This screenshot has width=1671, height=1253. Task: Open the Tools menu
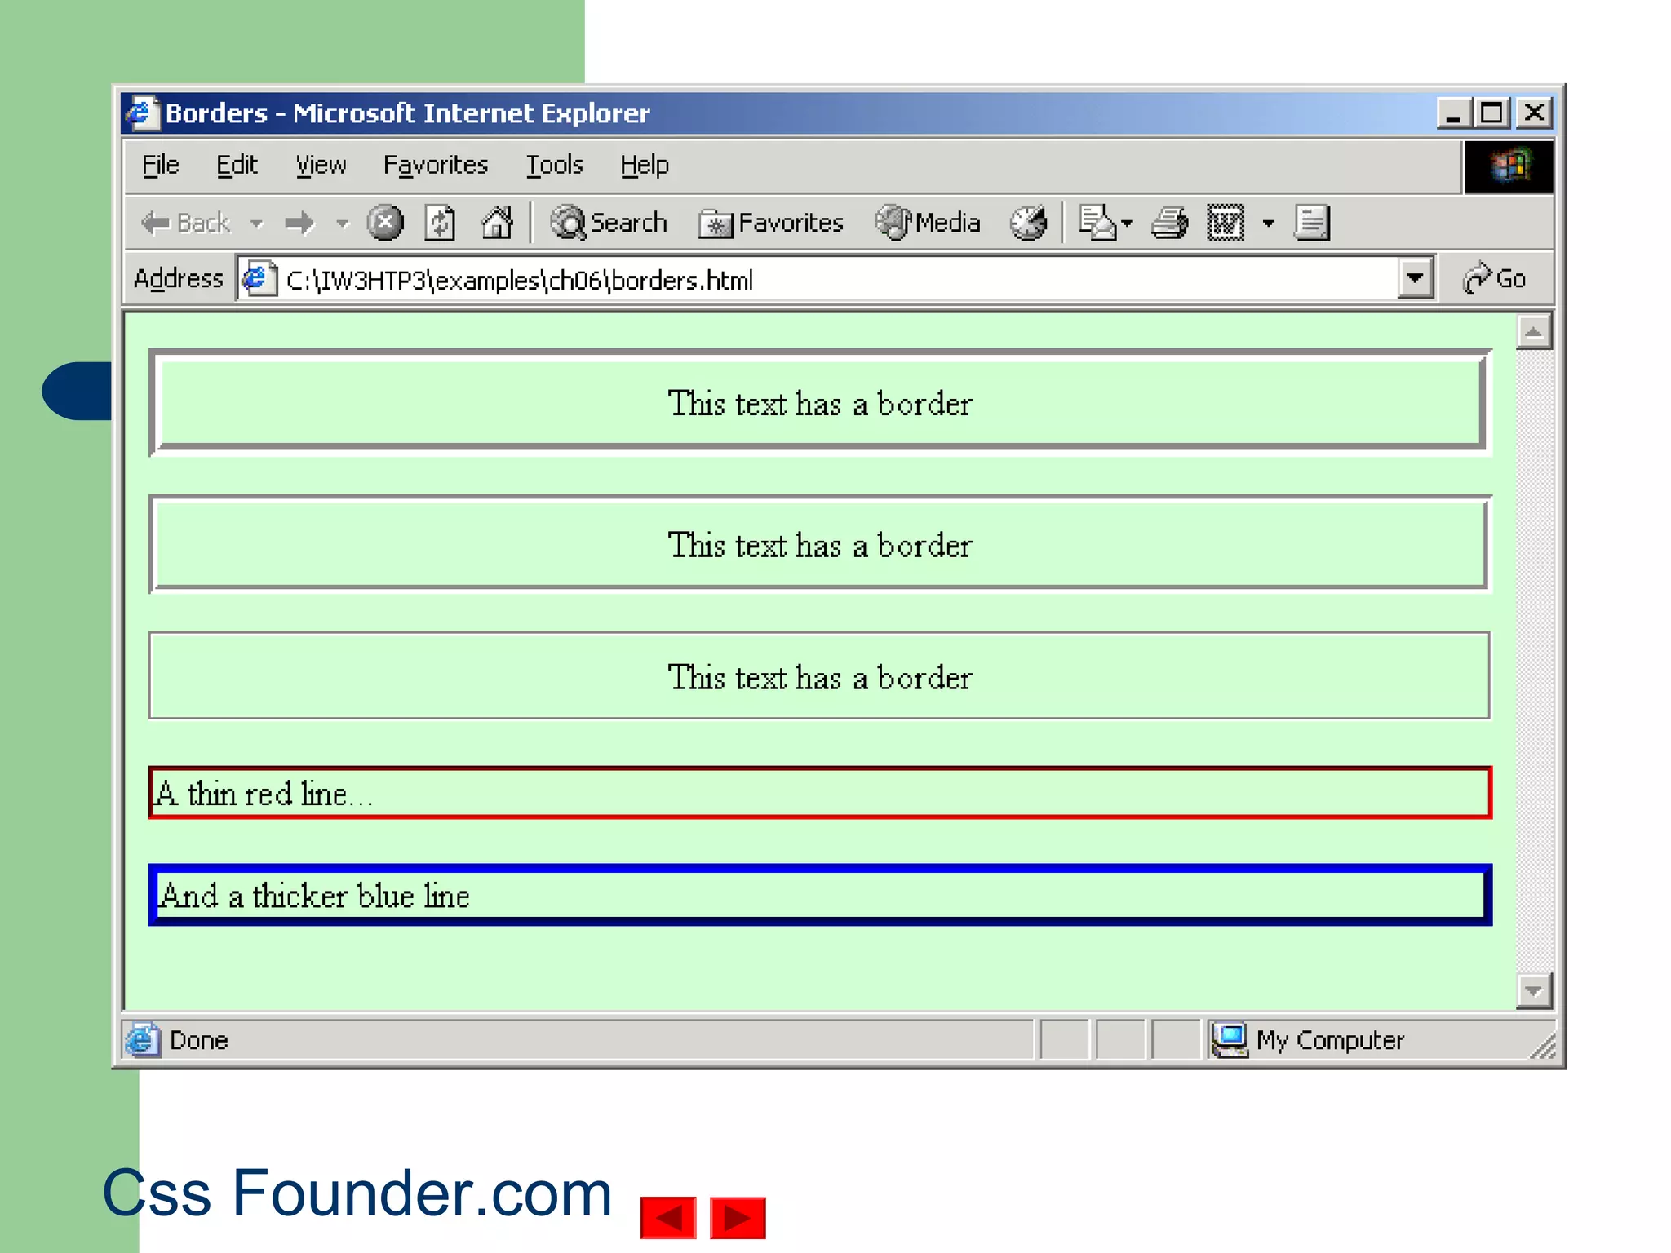click(554, 166)
